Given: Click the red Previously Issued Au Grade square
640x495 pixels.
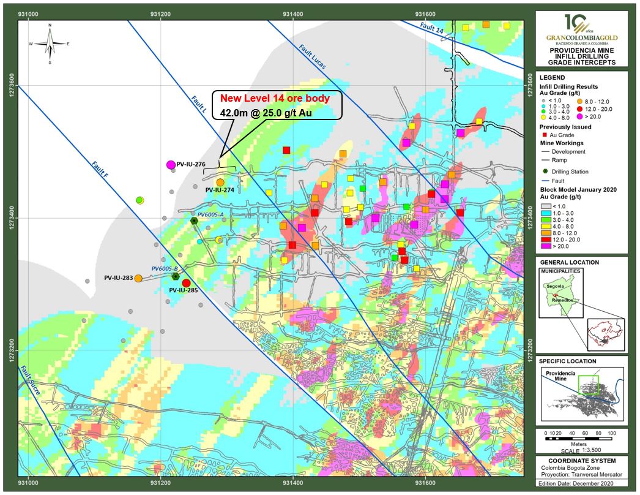Looking at the screenshot, I should pyautogui.click(x=544, y=135).
